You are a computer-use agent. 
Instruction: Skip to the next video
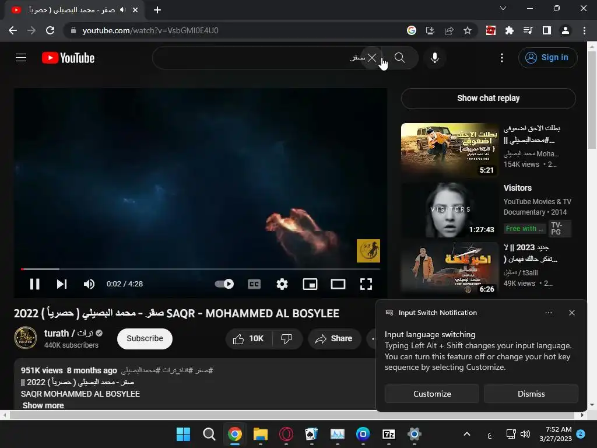[62, 284]
